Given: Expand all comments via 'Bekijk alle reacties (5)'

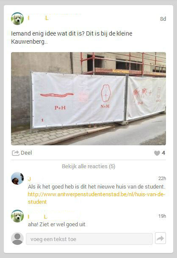Looking at the screenshot, I should tap(88, 166).
